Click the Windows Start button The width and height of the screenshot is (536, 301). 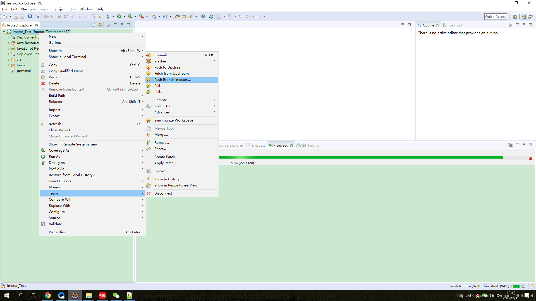tap(7, 295)
